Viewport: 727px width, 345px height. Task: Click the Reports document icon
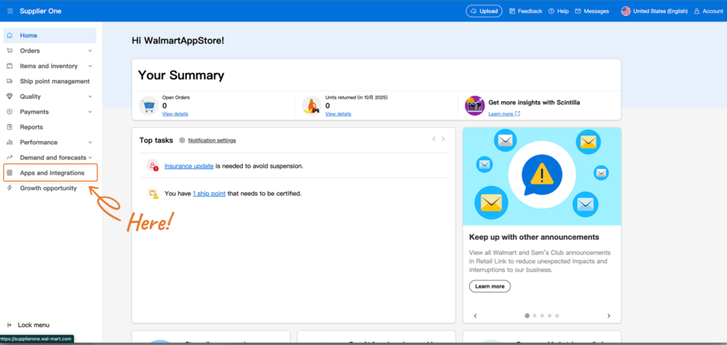tap(10, 127)
